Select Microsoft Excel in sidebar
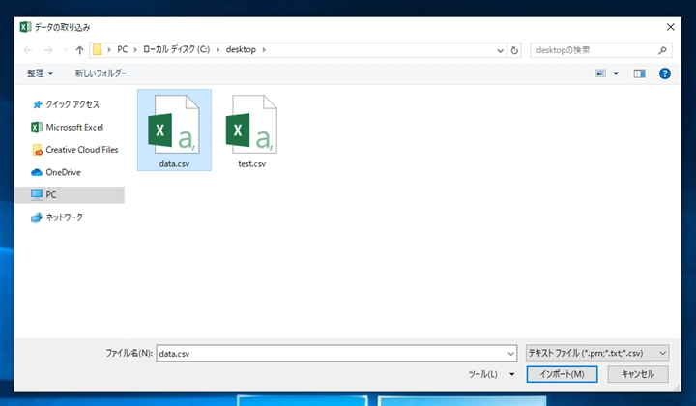The image size is (696, 406). pos(67,128)
